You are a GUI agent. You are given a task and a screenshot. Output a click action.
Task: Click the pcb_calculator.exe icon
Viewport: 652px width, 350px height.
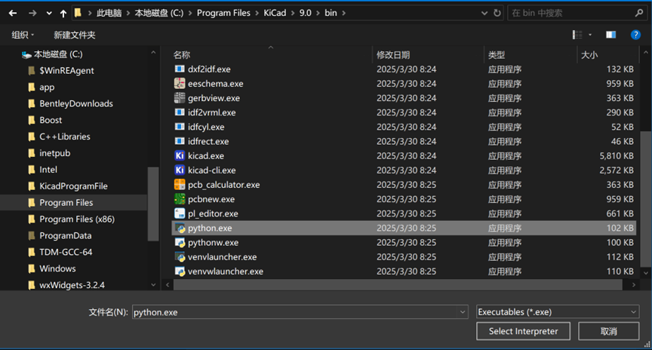(180, 185)
